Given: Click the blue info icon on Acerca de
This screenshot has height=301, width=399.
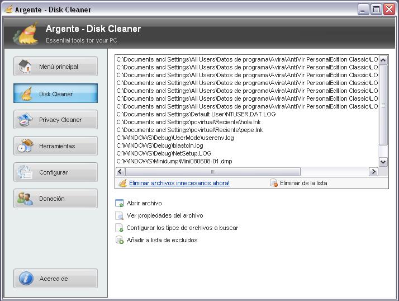Looking at the screenshot, I should coord(26,278).
